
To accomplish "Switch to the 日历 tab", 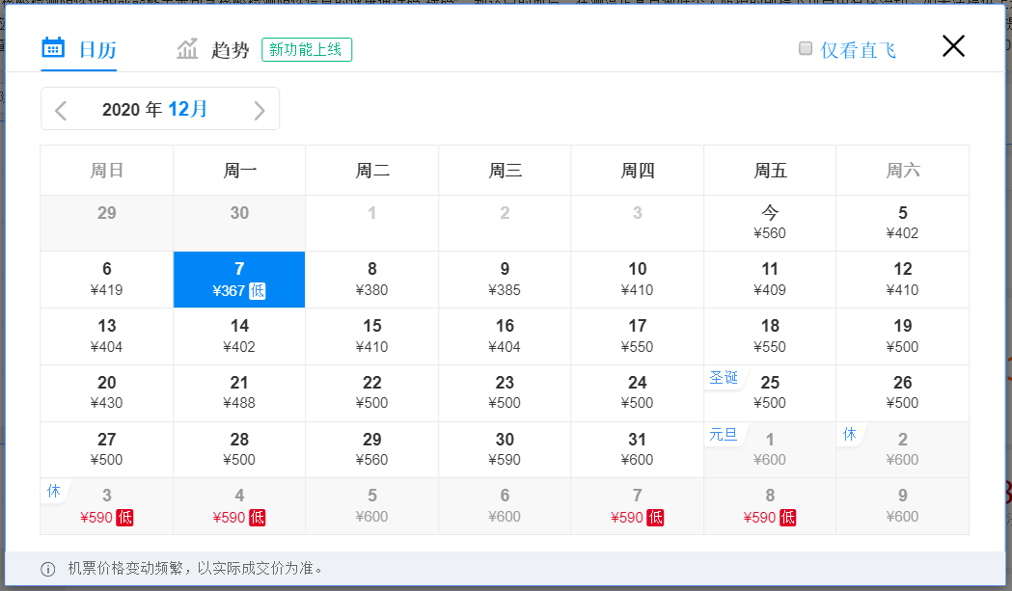I will click(96, 50).
